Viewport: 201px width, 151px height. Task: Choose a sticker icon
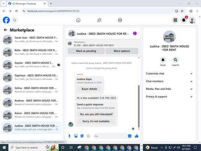pyautogui.click(x=82, y=136)
